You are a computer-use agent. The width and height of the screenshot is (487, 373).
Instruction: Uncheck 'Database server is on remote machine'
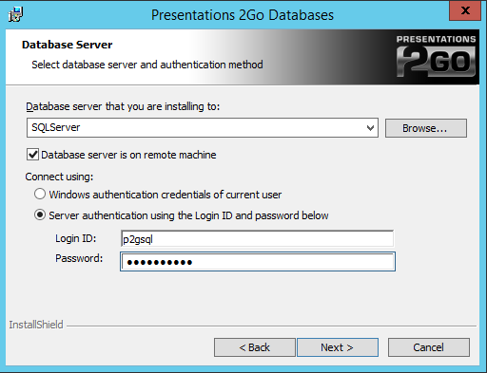pyautogui.click(x=33, y=155)
